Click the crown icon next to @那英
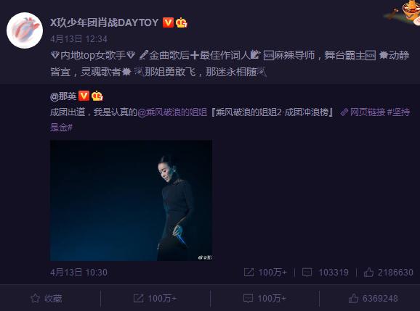420x311 pixels. [x=97, y=96]
